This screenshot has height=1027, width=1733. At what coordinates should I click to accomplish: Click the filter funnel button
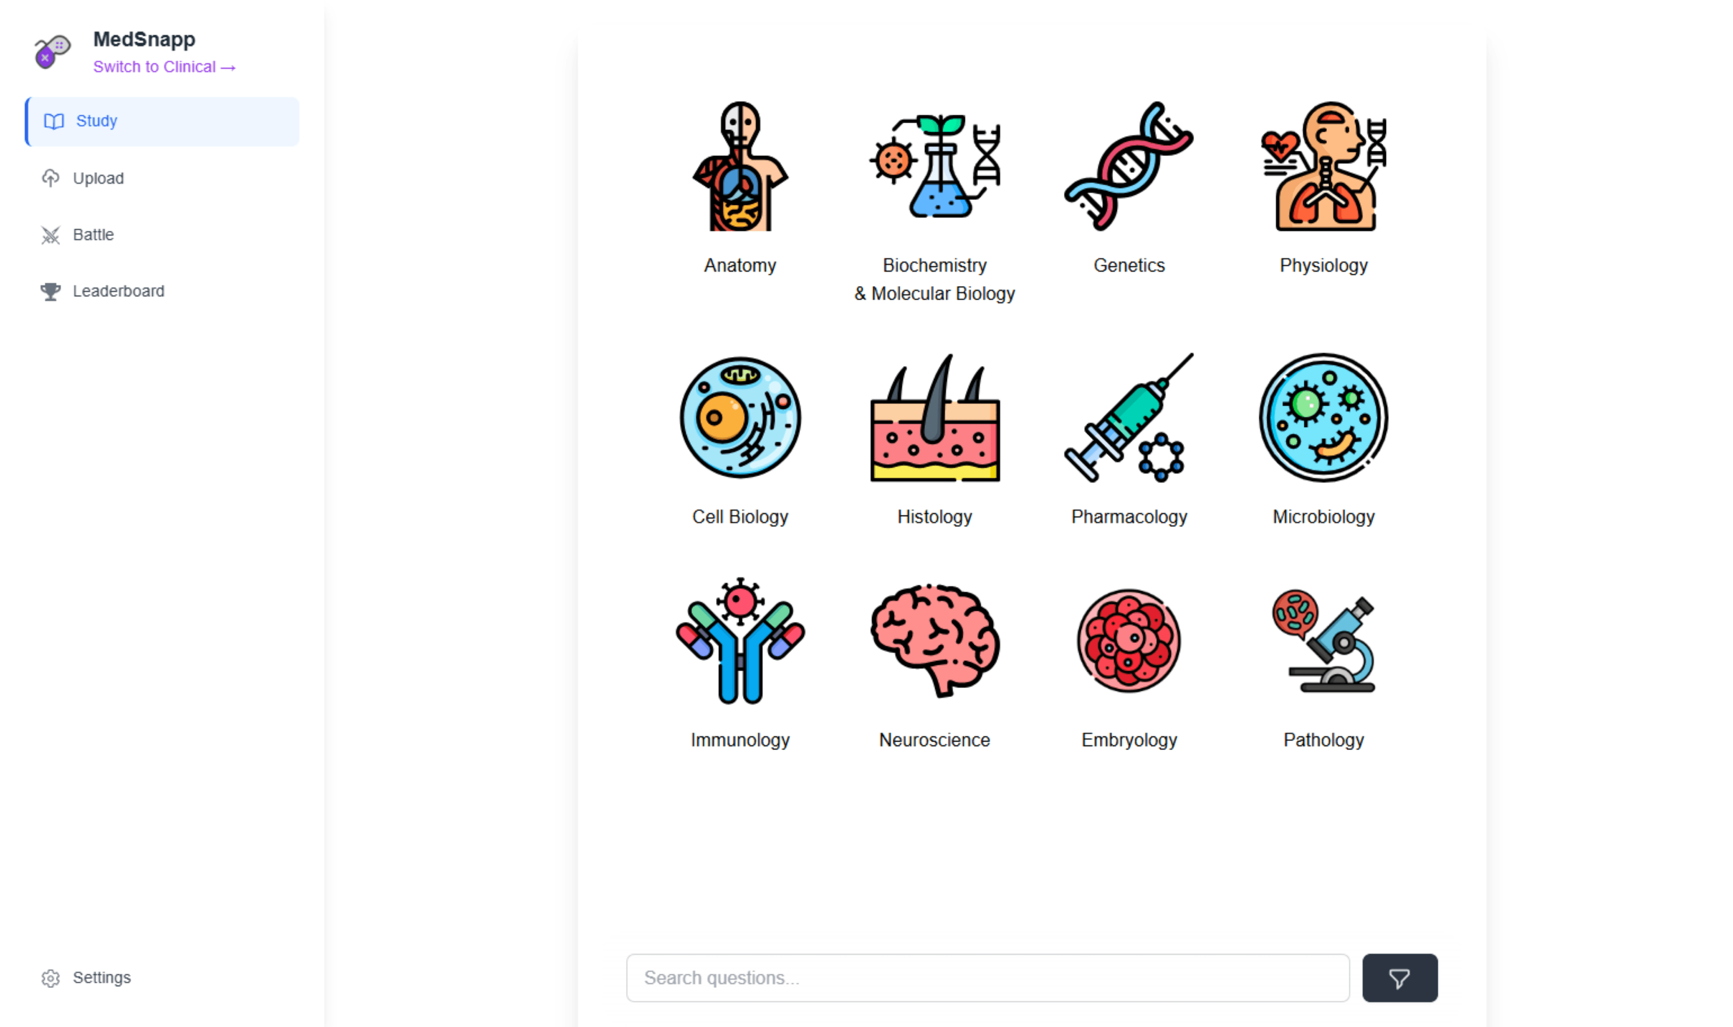tap(1399, 977)
